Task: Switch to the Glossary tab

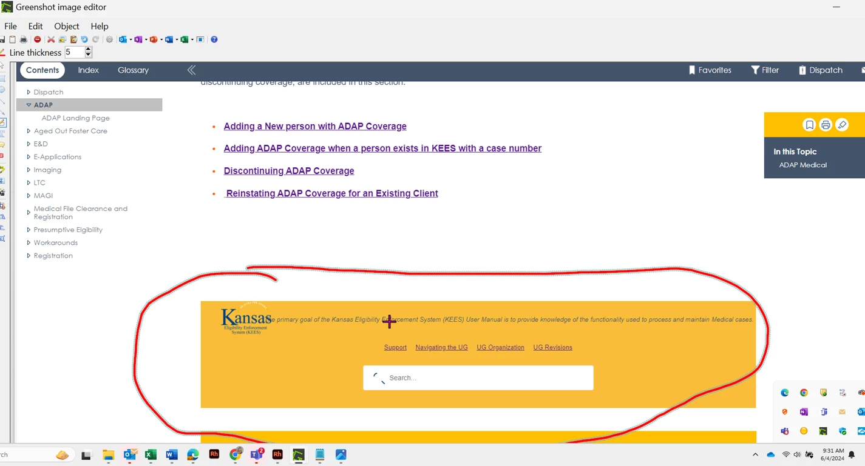Action: 133,70
